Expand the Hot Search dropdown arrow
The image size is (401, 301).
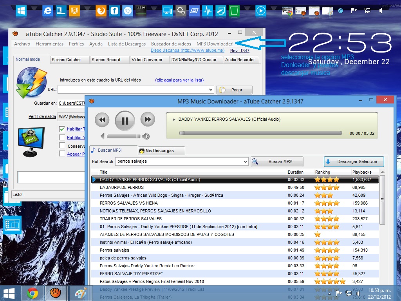(245, 161)
